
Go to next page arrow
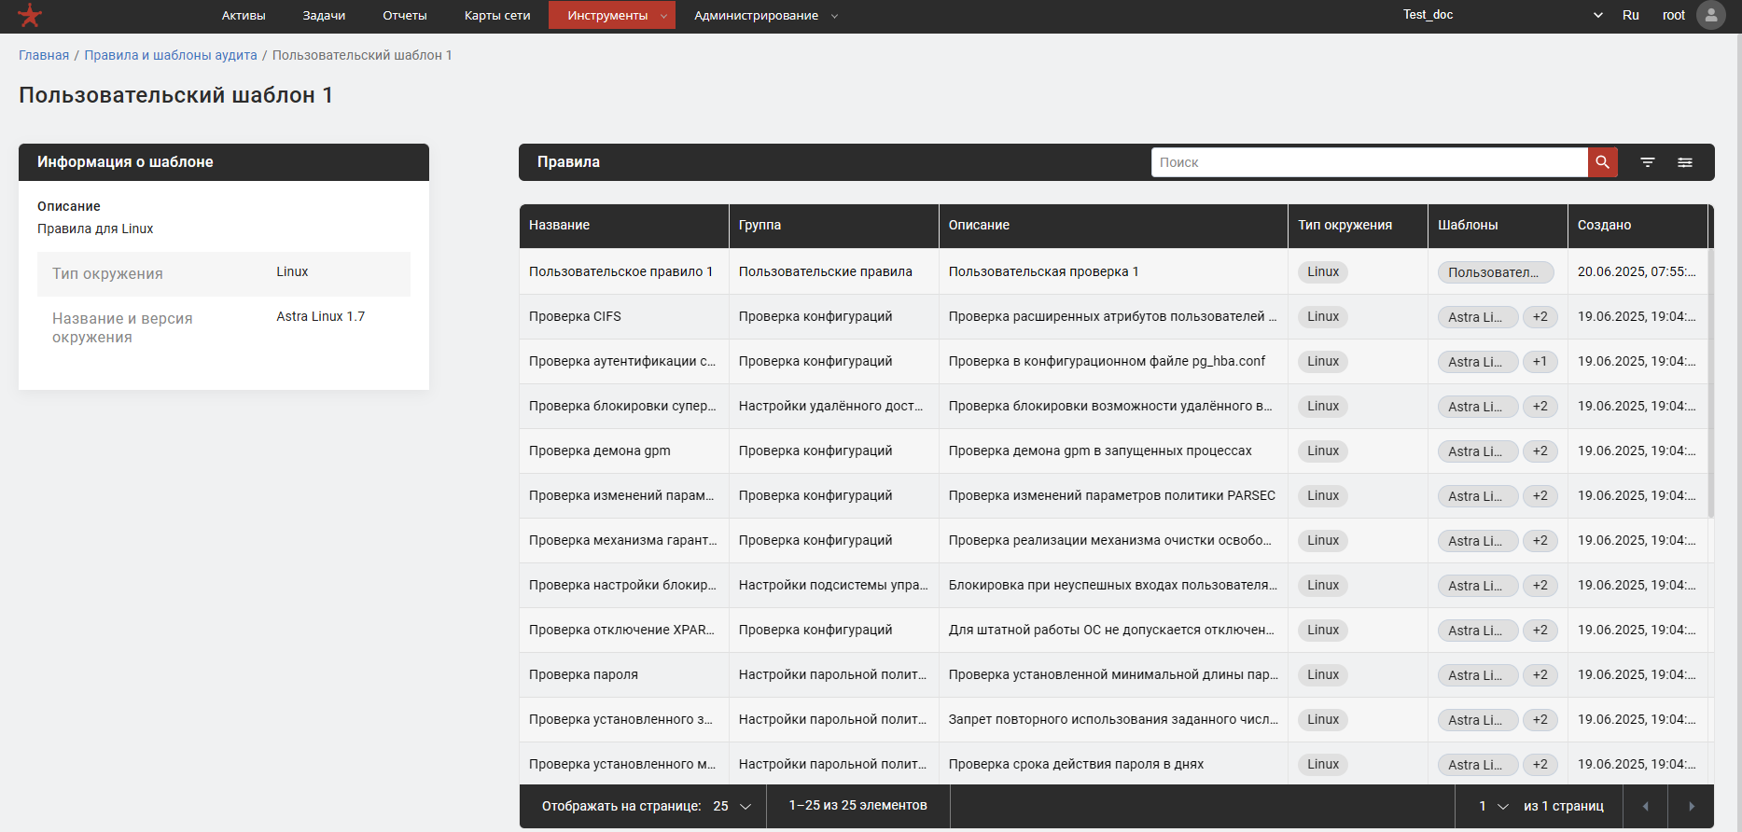click(x=1692, y=806)
